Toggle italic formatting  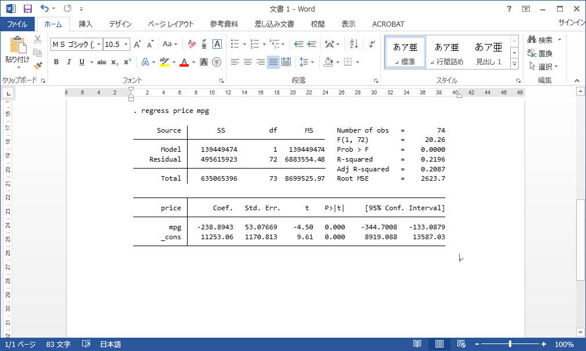click(69, 62)
